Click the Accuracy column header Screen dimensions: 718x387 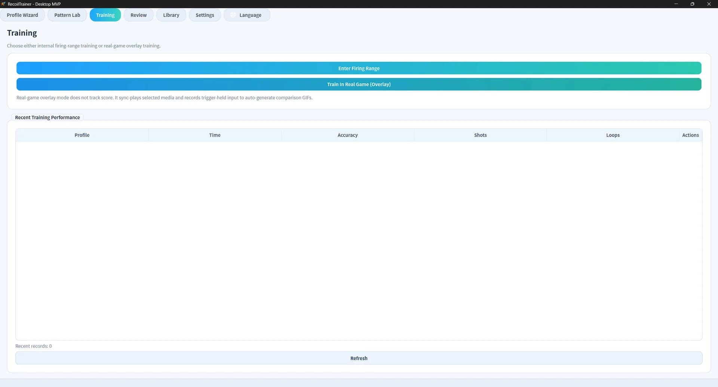tap(347, 135)
